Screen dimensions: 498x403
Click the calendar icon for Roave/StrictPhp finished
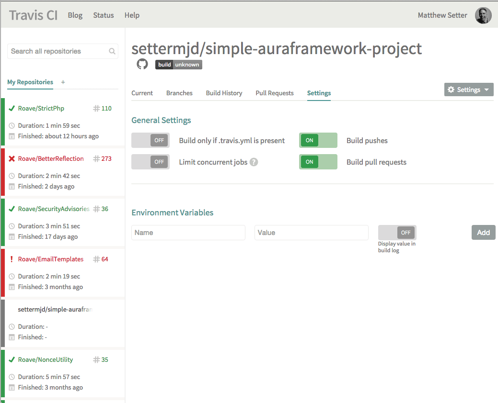[12, 136]
